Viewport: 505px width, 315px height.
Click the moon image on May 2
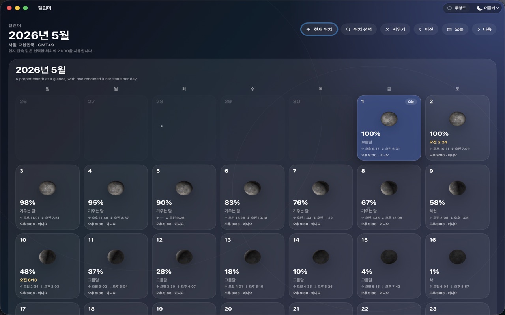[x=457, y=119]
